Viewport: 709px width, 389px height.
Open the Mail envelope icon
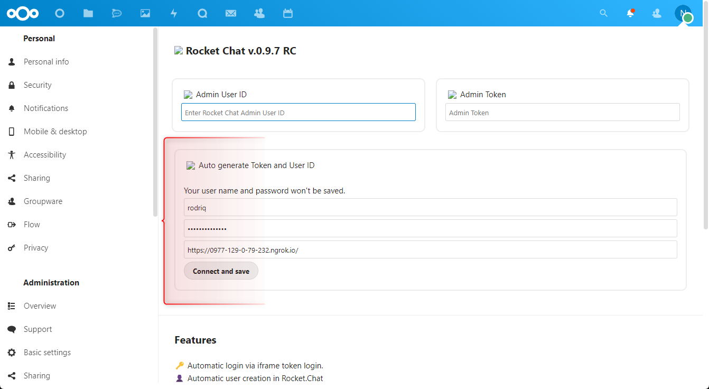pyautogui.click(x=231, y=13)
